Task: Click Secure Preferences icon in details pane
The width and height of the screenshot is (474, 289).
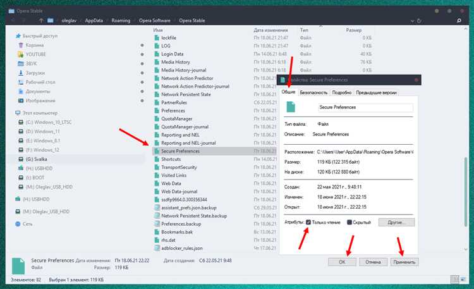Action: click(18, 266)
